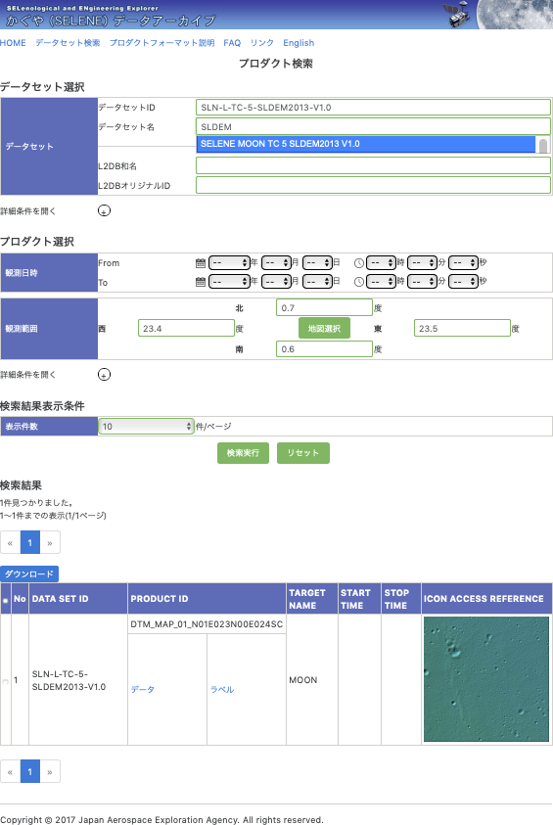553x825 pixels.
Task: Expand dataset detailed conditions plus icon
Action: pos(104,211)
